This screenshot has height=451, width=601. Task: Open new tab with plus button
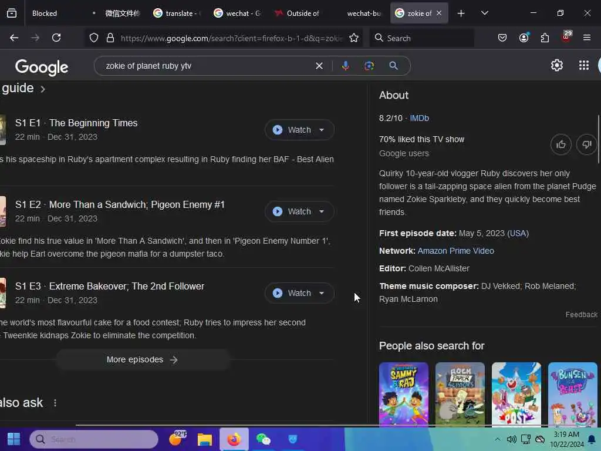(x=461, y=14)
